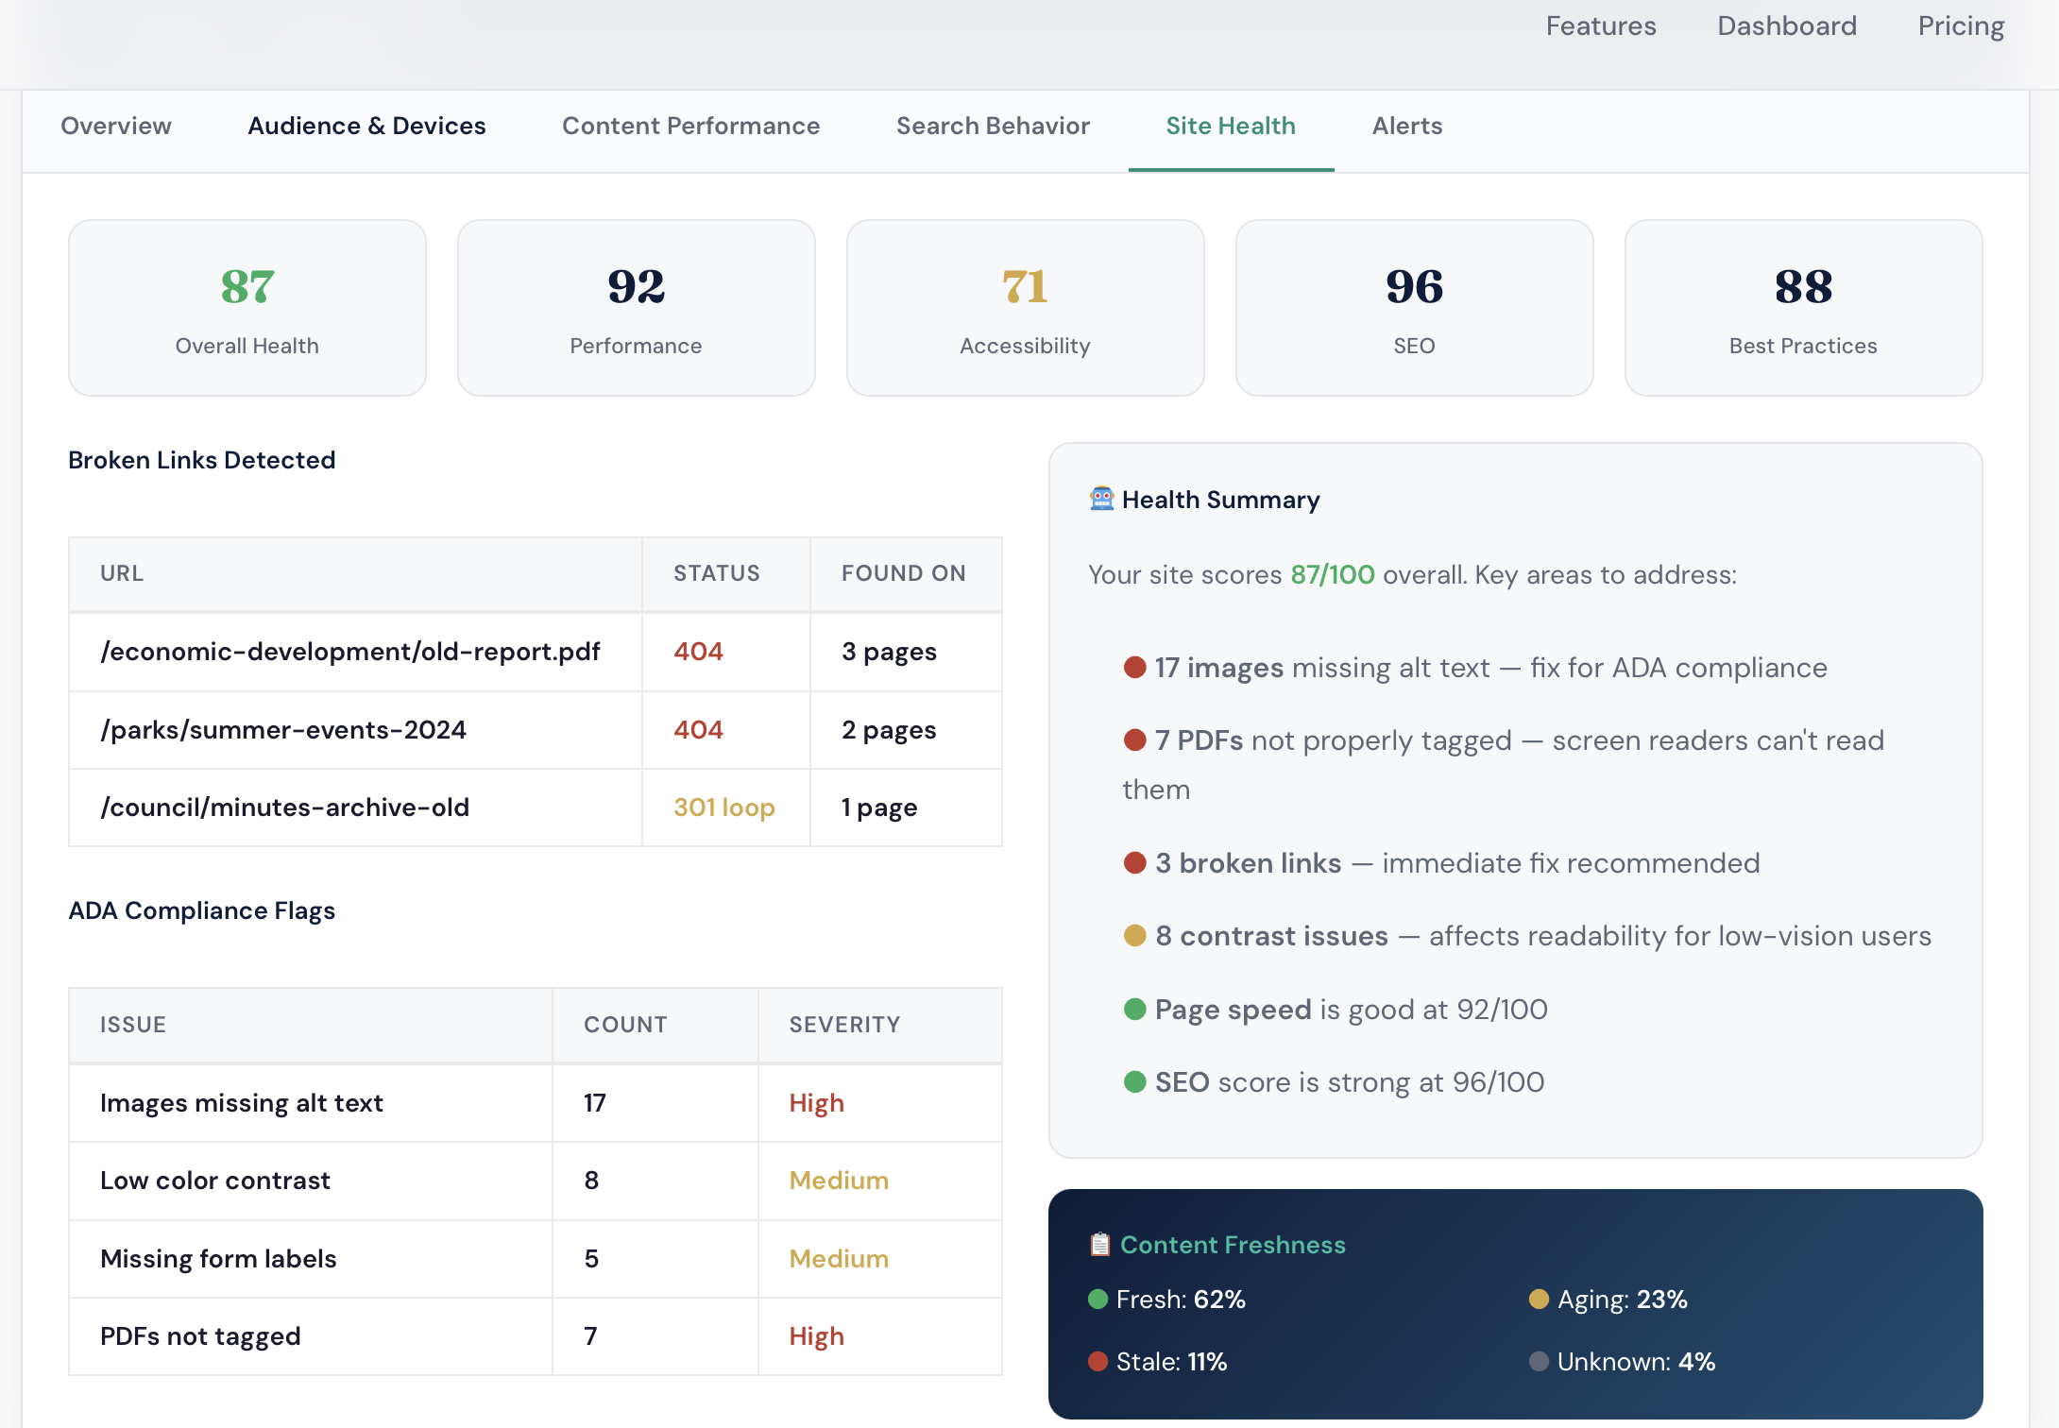Click the green dot next to Fresh
This screenshot has width=2059, height=1428.
1098,1300
